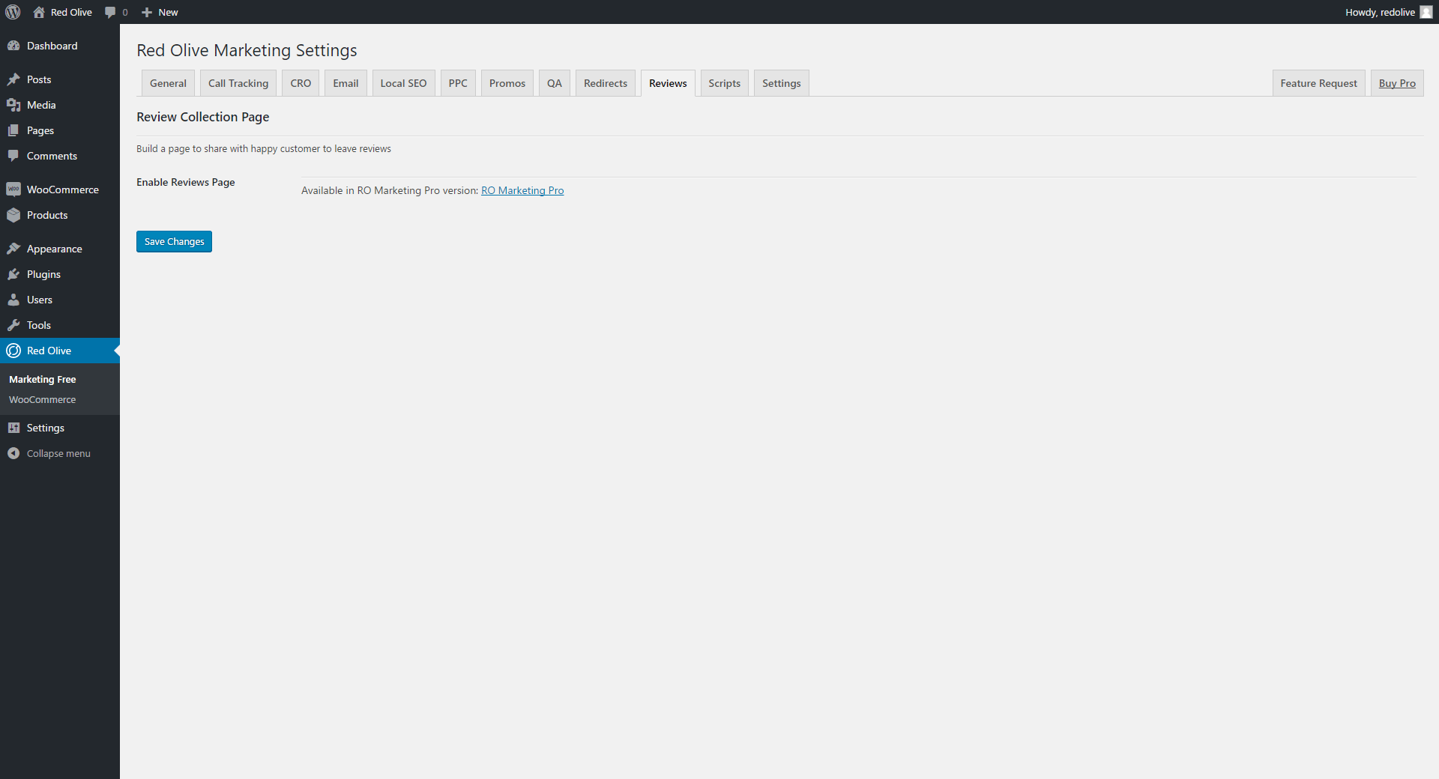Open WooCommerce main menu label

63,190
